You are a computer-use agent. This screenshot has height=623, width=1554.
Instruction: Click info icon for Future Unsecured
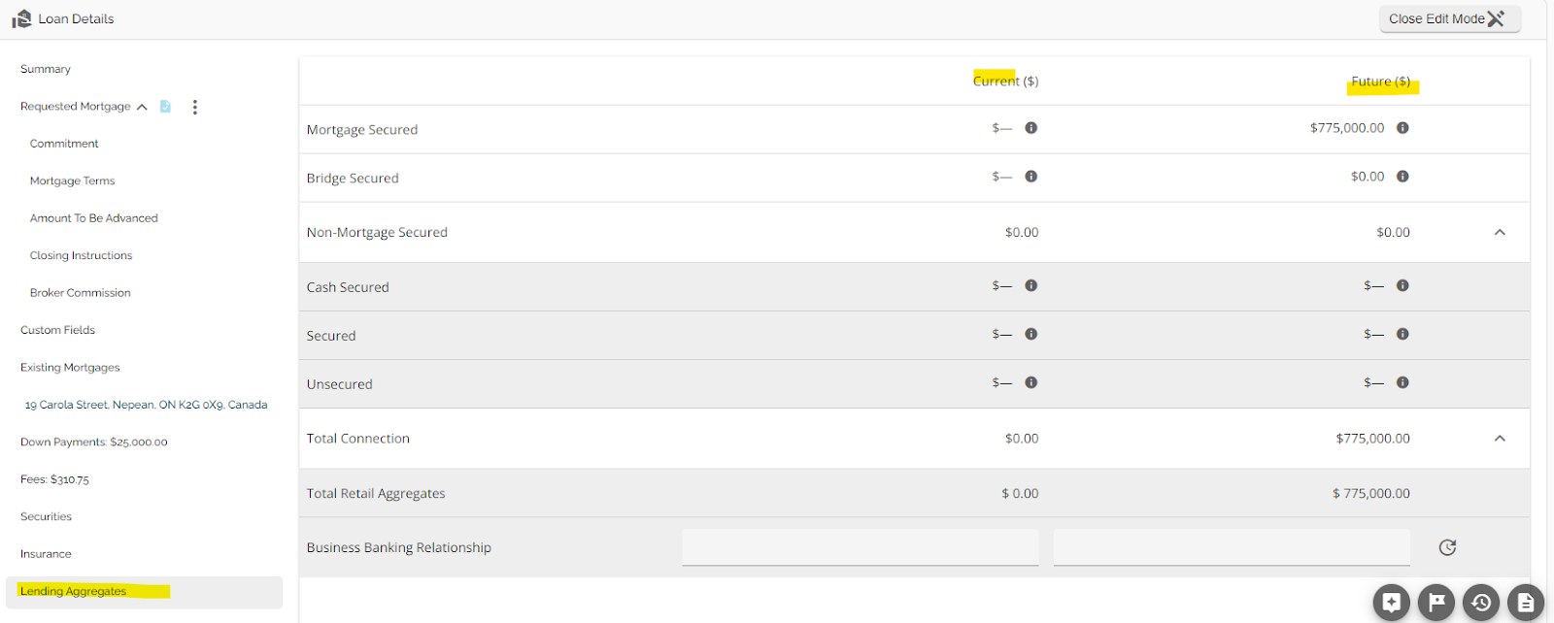(1402, 382)
